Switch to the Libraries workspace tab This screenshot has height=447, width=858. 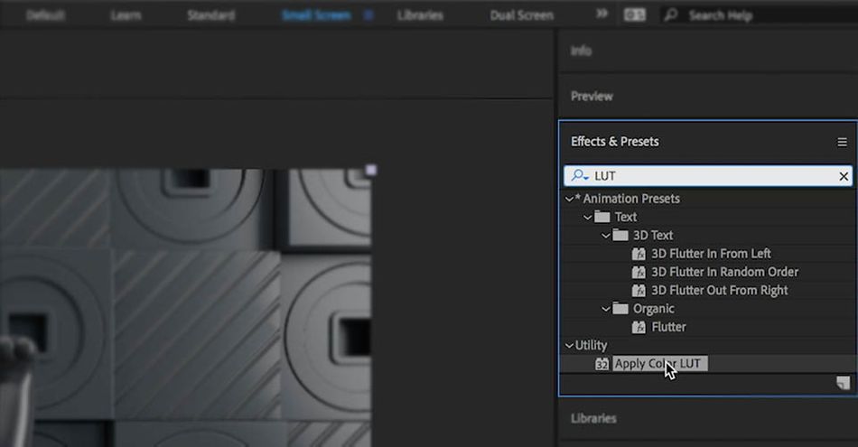click(420, 15)
